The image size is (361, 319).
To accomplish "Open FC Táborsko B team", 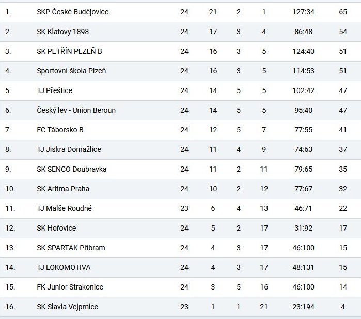I will [x=60, y=130].
